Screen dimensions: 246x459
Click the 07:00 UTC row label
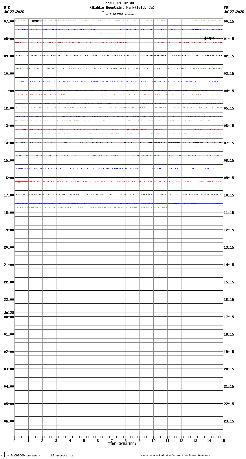[x=9, y=21]
